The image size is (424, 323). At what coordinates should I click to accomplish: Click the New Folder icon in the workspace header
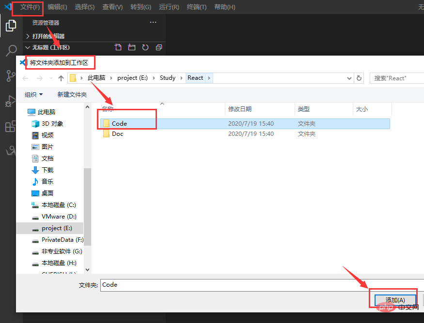click(x=132, y=47)
